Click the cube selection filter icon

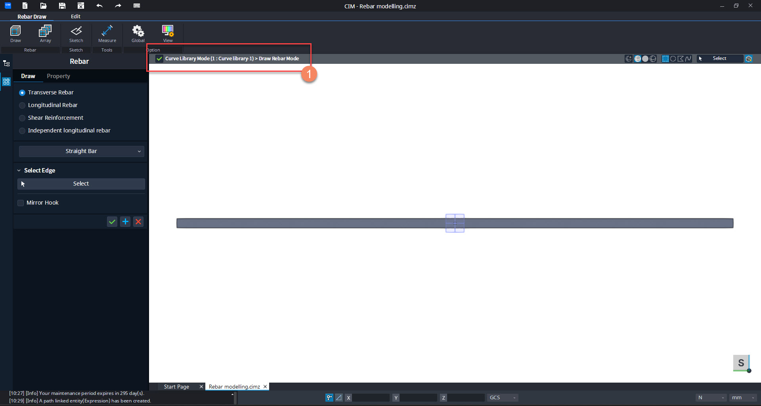coord(749,59)
